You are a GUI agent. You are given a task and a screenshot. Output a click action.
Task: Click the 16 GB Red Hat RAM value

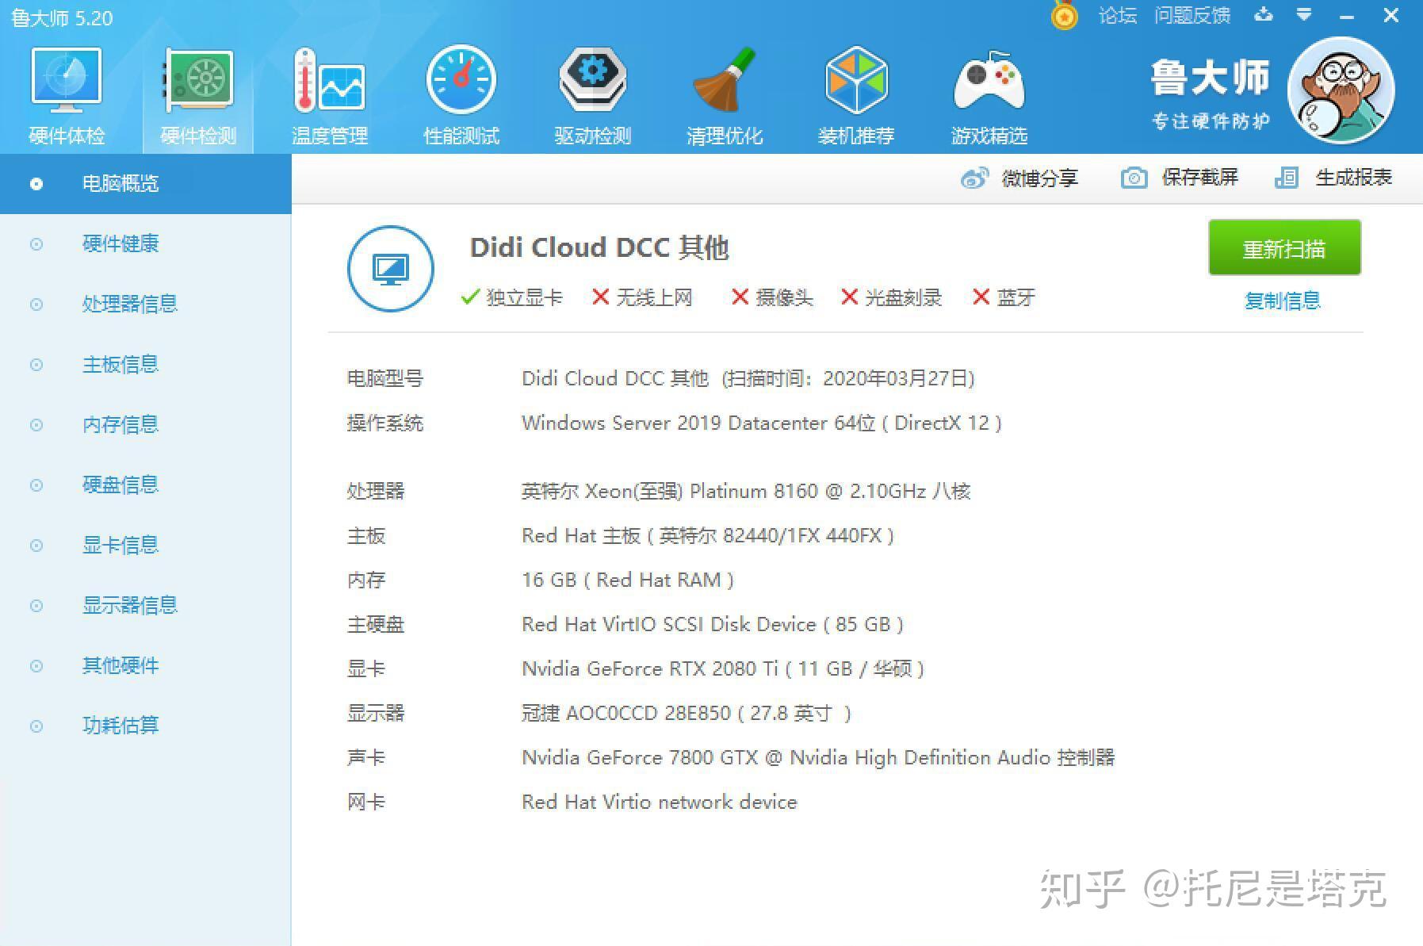[628, 580]
